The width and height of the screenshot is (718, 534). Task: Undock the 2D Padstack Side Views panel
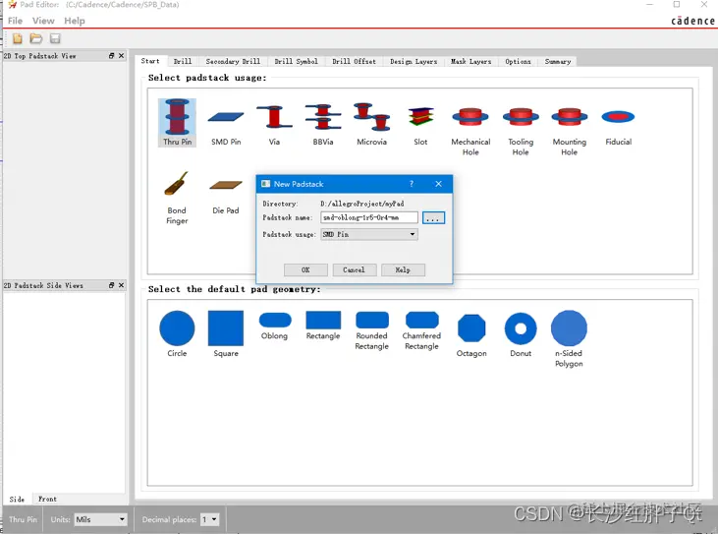tap(111, 285)
